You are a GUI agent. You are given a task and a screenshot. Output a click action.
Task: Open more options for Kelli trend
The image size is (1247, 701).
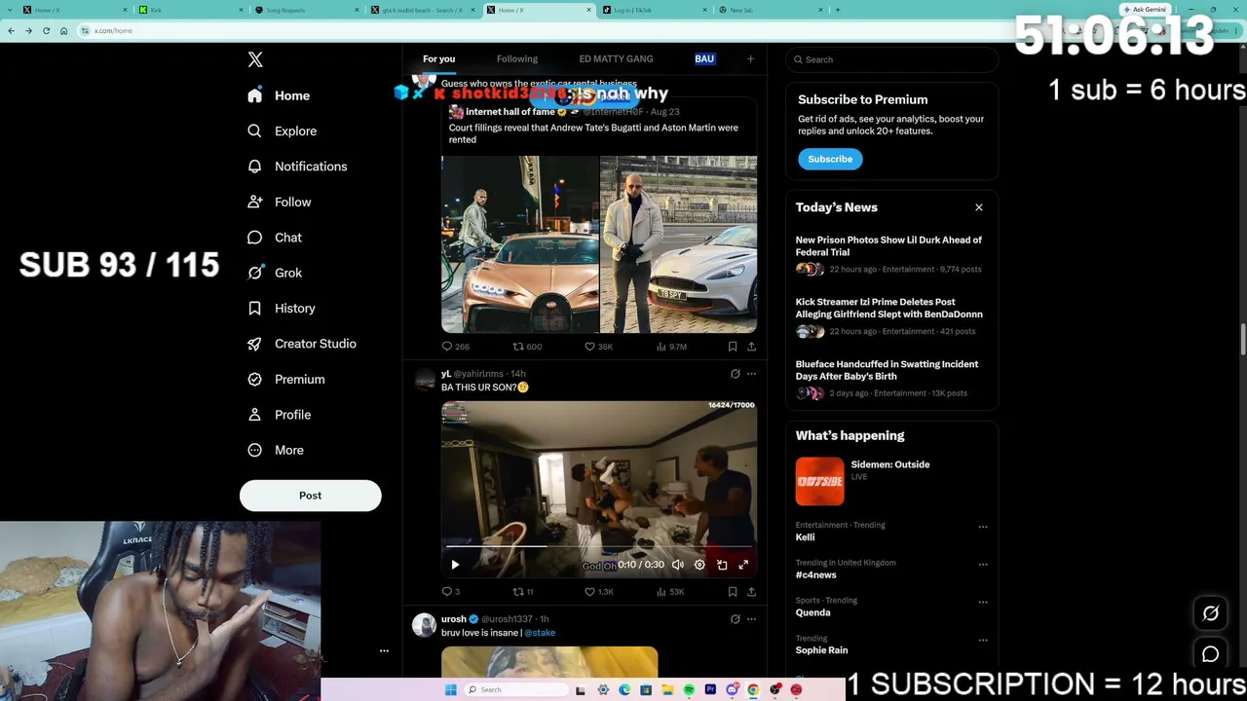tap(983, 527)
